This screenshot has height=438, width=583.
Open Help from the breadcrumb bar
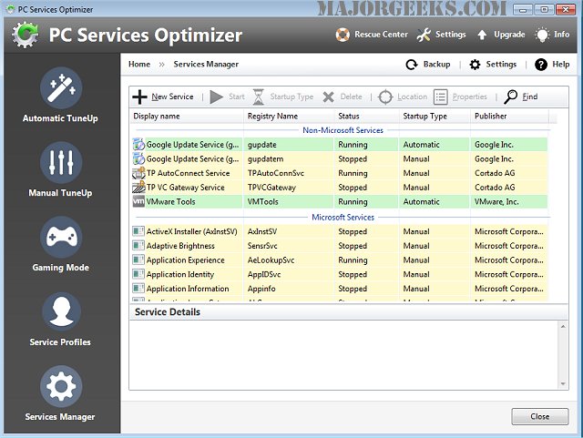552,65
